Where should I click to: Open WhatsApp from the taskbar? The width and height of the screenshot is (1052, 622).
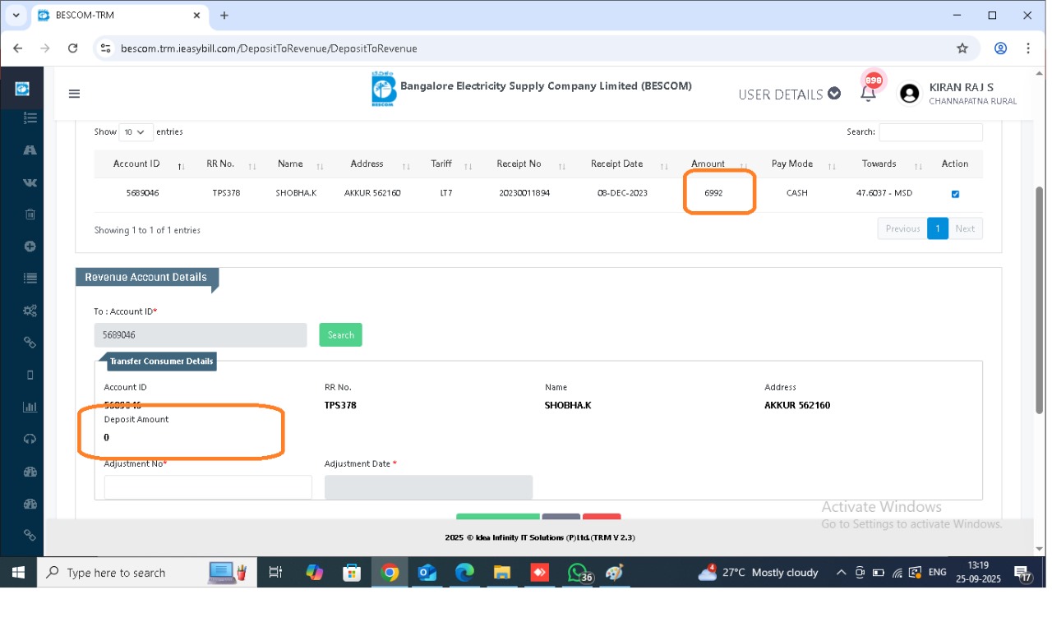[578, 573]
